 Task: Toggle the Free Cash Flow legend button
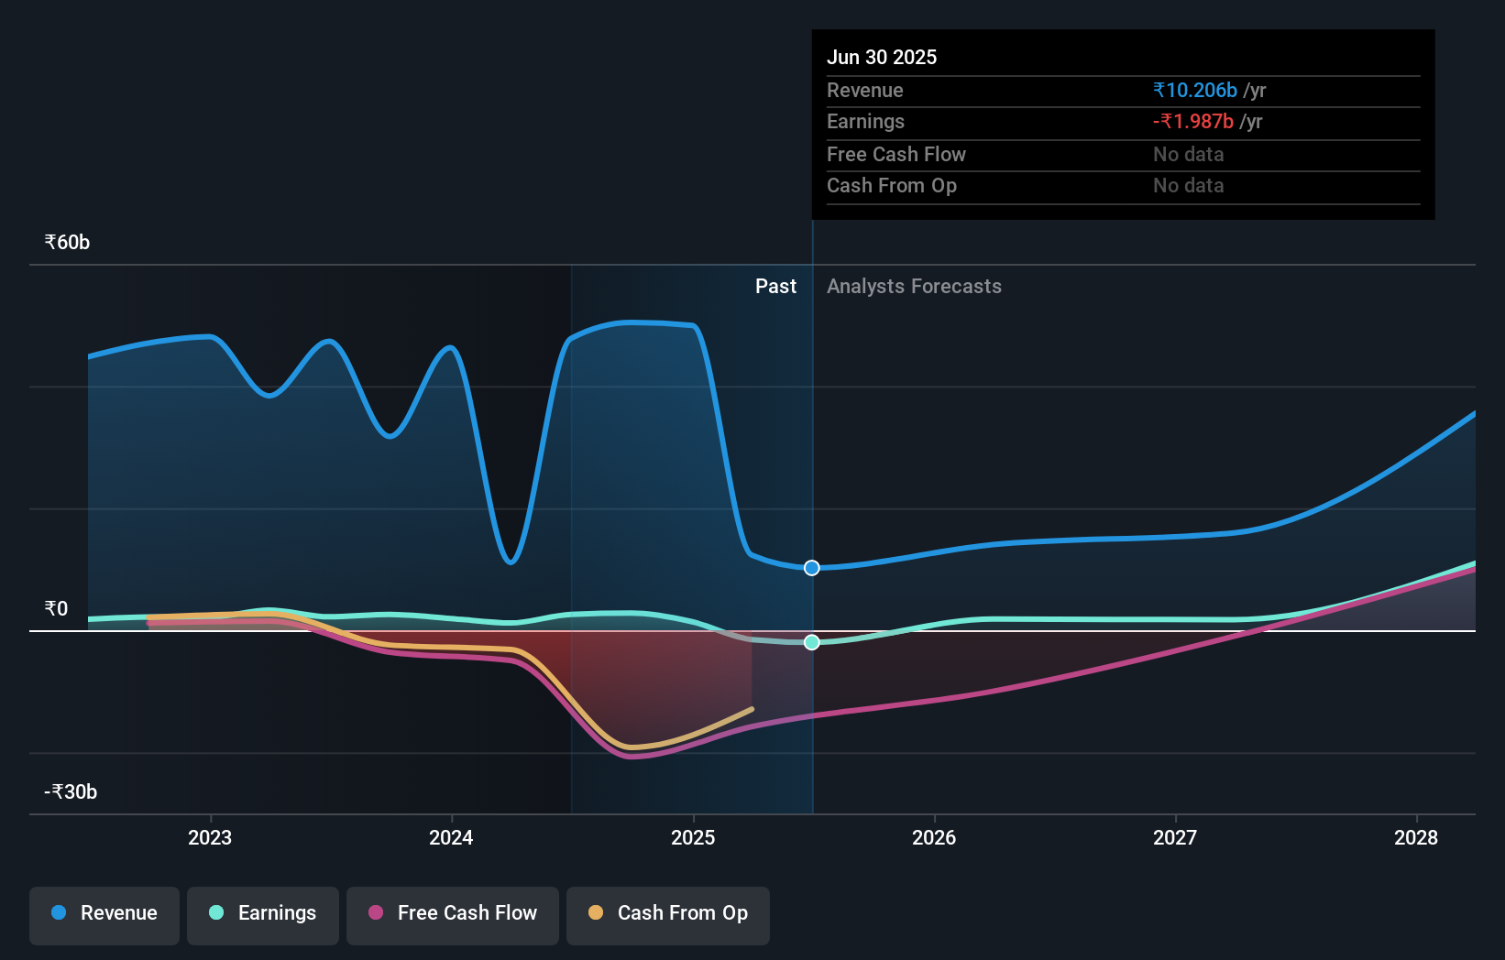point(453,915)
